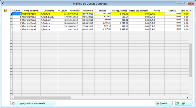Click document number 33 cell
The height and width of the screenshot is (108, 196).
coord(63,26)
